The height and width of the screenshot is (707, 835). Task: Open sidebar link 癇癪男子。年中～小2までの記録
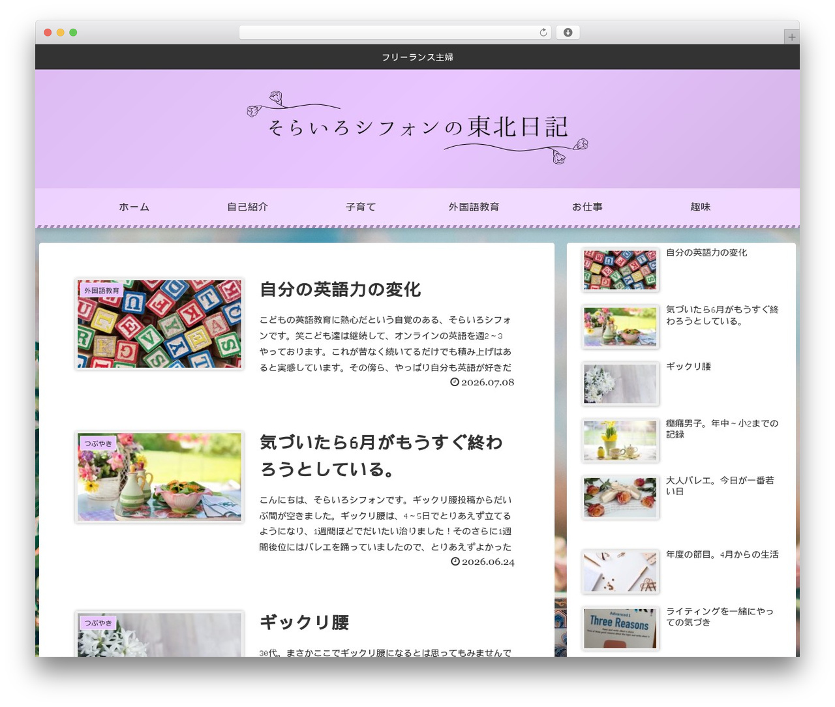tap(722, 429)
